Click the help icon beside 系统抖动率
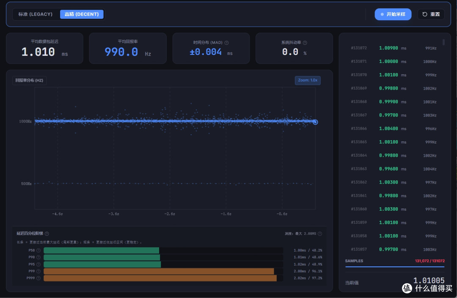This screenshot has width=457, height=298. [x=305, y=43]
